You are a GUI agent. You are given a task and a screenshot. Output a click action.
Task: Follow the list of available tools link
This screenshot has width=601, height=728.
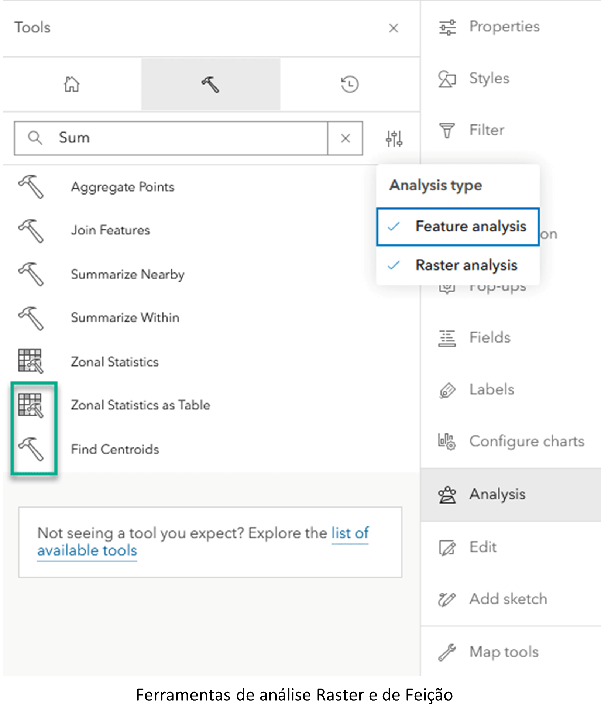pos(350,533)
